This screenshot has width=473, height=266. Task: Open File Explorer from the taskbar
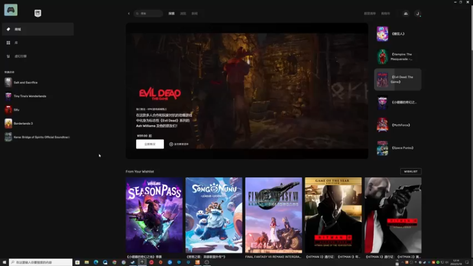point(86,262)
